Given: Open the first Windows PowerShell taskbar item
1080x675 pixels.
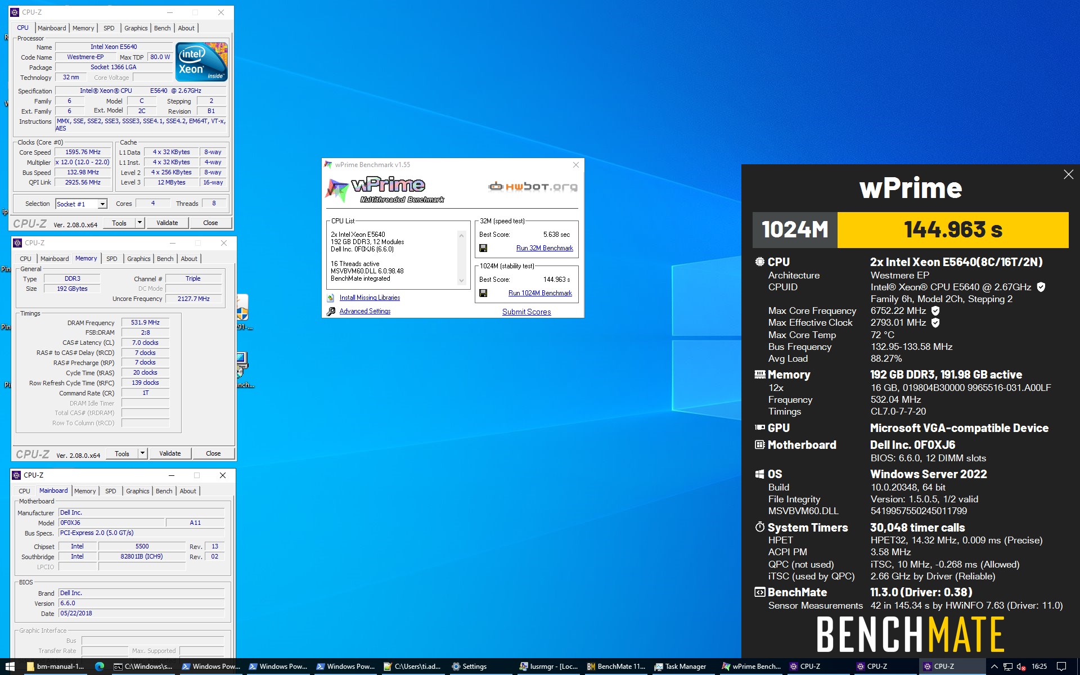Looking at the screenshot, I should (211, 667).
